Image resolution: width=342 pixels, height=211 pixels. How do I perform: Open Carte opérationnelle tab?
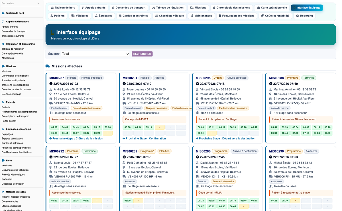point(272,8)
